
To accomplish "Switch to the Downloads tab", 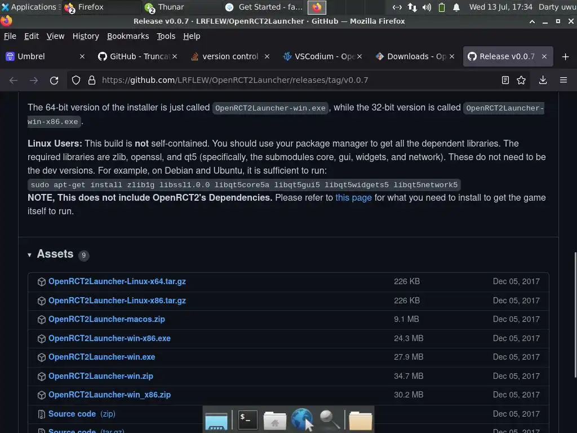I will tap(415, 56).
